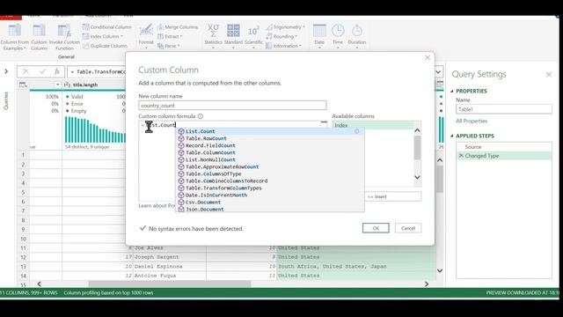The image size is (563, 317).
Task: Choose List.Count suggestion
Action: [x=270, y=131]
